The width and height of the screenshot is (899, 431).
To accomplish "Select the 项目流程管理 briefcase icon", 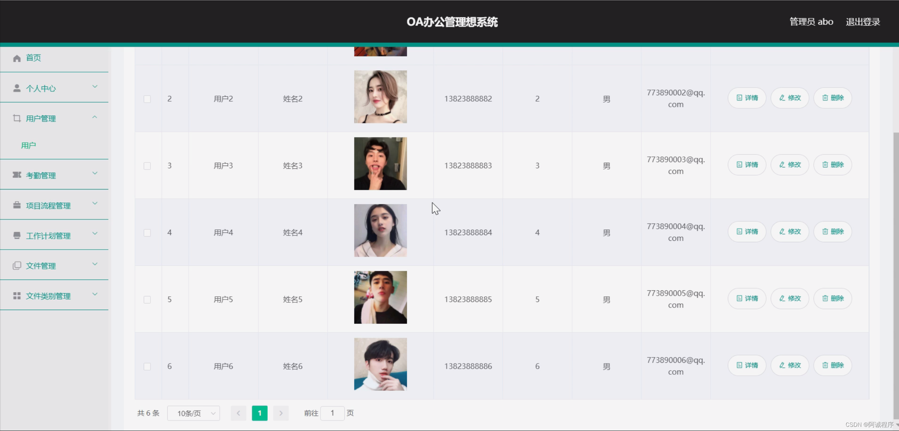I will coord(17,205).
